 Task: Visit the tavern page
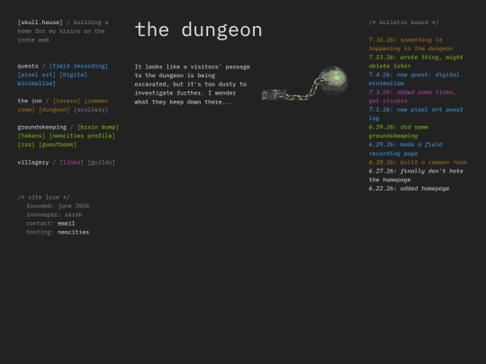coord(67,101)
